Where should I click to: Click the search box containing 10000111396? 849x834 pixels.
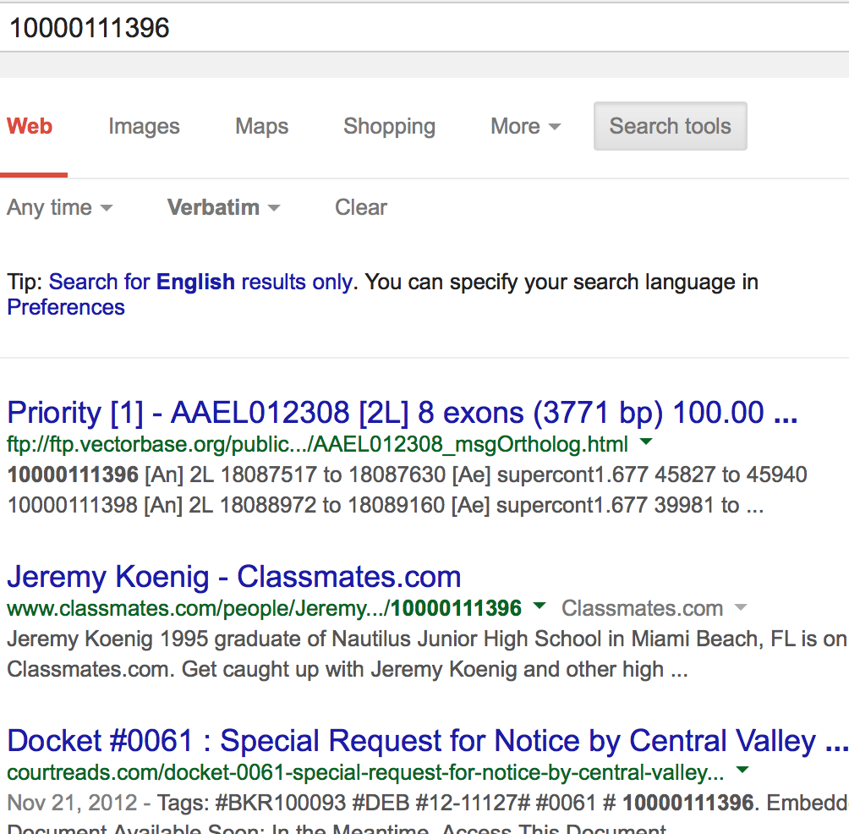coord(423,28)
